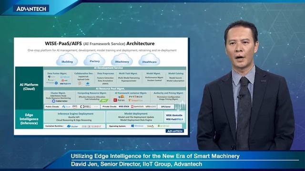Select the iHealthcare cloud
Image resolution: width=305 pixels, height=171 pixels.
click(149, 60)
